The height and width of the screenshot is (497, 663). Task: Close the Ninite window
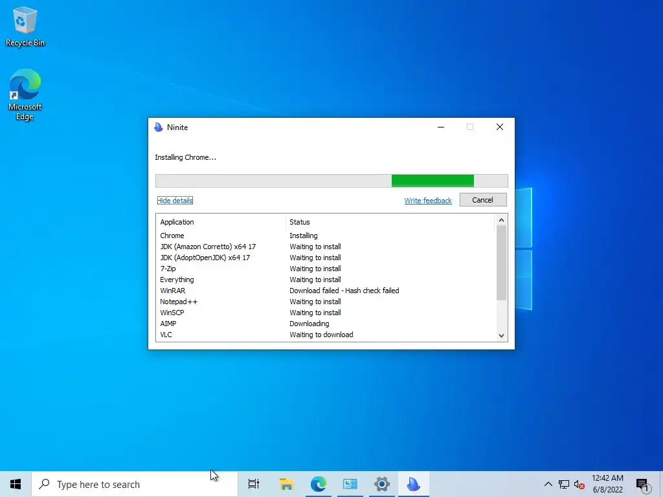(500, 127)
